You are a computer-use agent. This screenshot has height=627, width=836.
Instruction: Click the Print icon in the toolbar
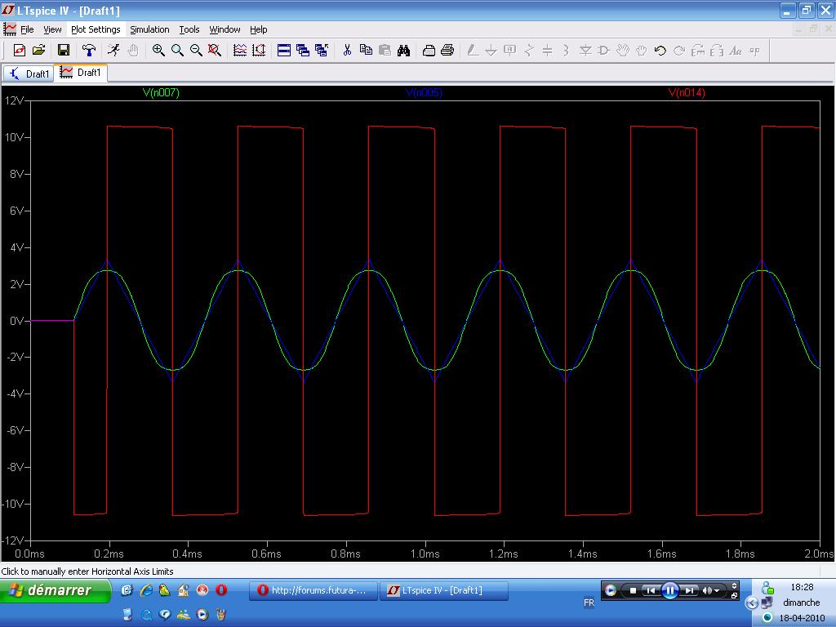(447, 51)
